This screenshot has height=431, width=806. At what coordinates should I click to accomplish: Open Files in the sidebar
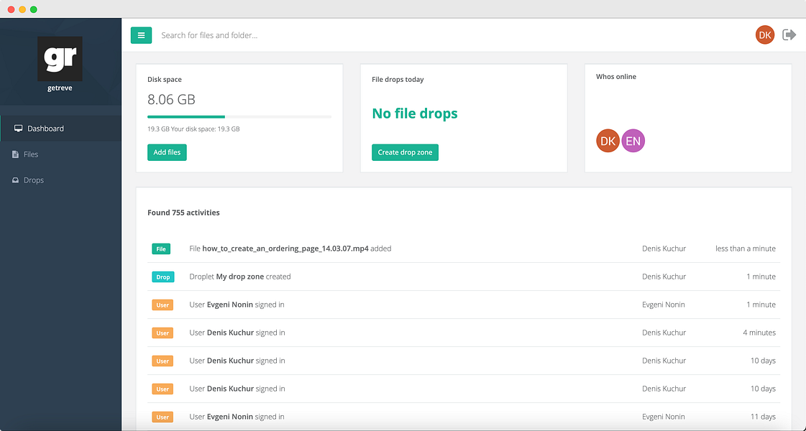tap(60, 154)
